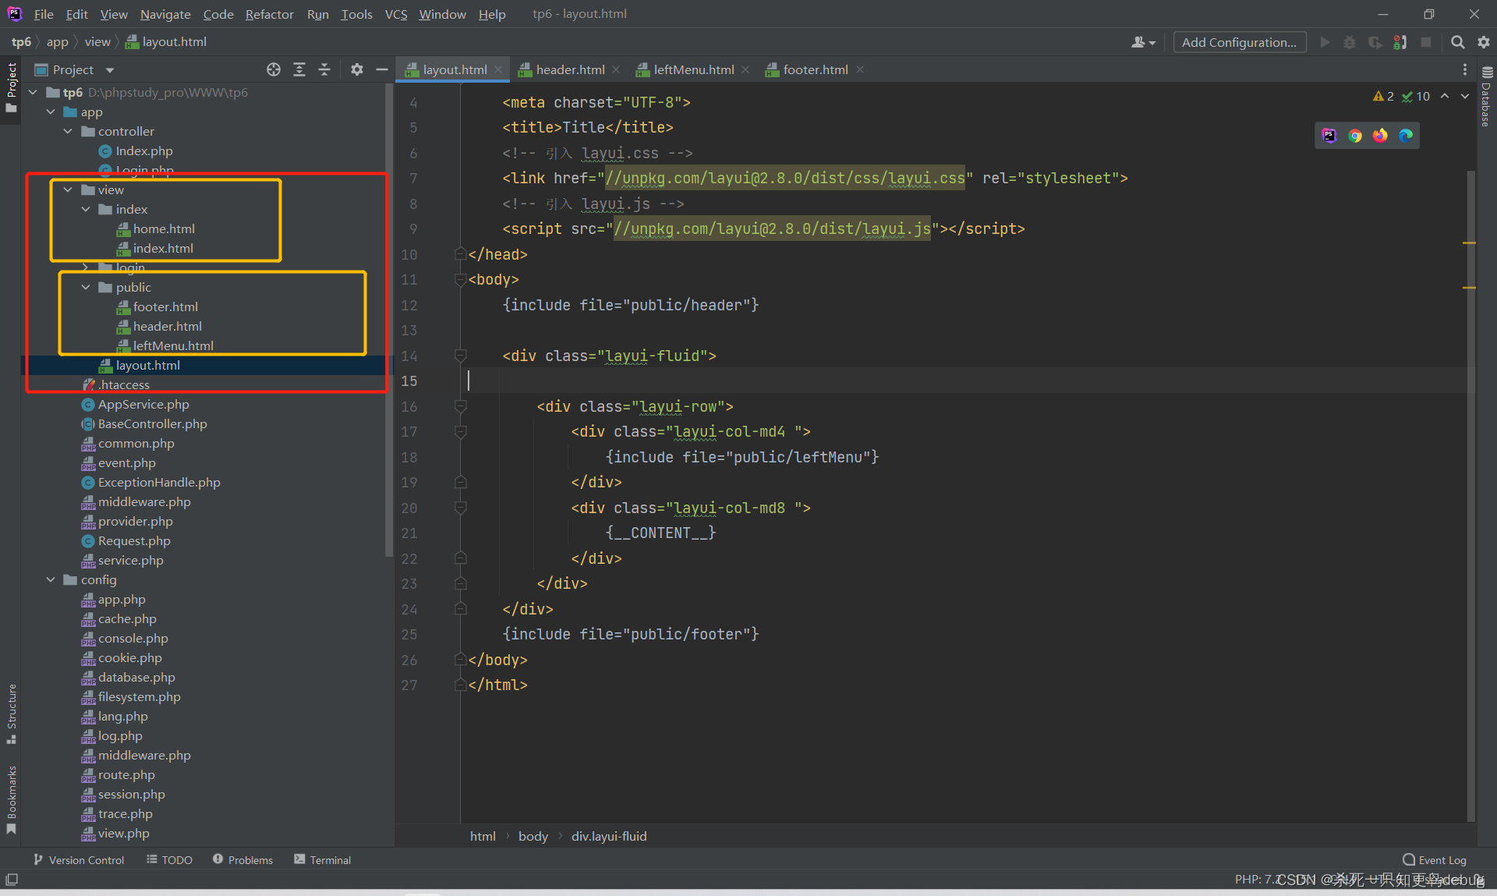Open the Event Log
The height and width of the screenshot is (896, 1497).
click(1435, 859)
